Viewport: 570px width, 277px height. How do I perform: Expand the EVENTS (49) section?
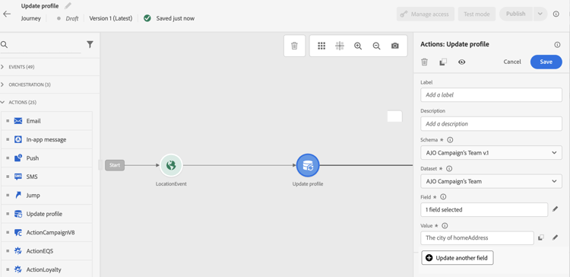49,67
